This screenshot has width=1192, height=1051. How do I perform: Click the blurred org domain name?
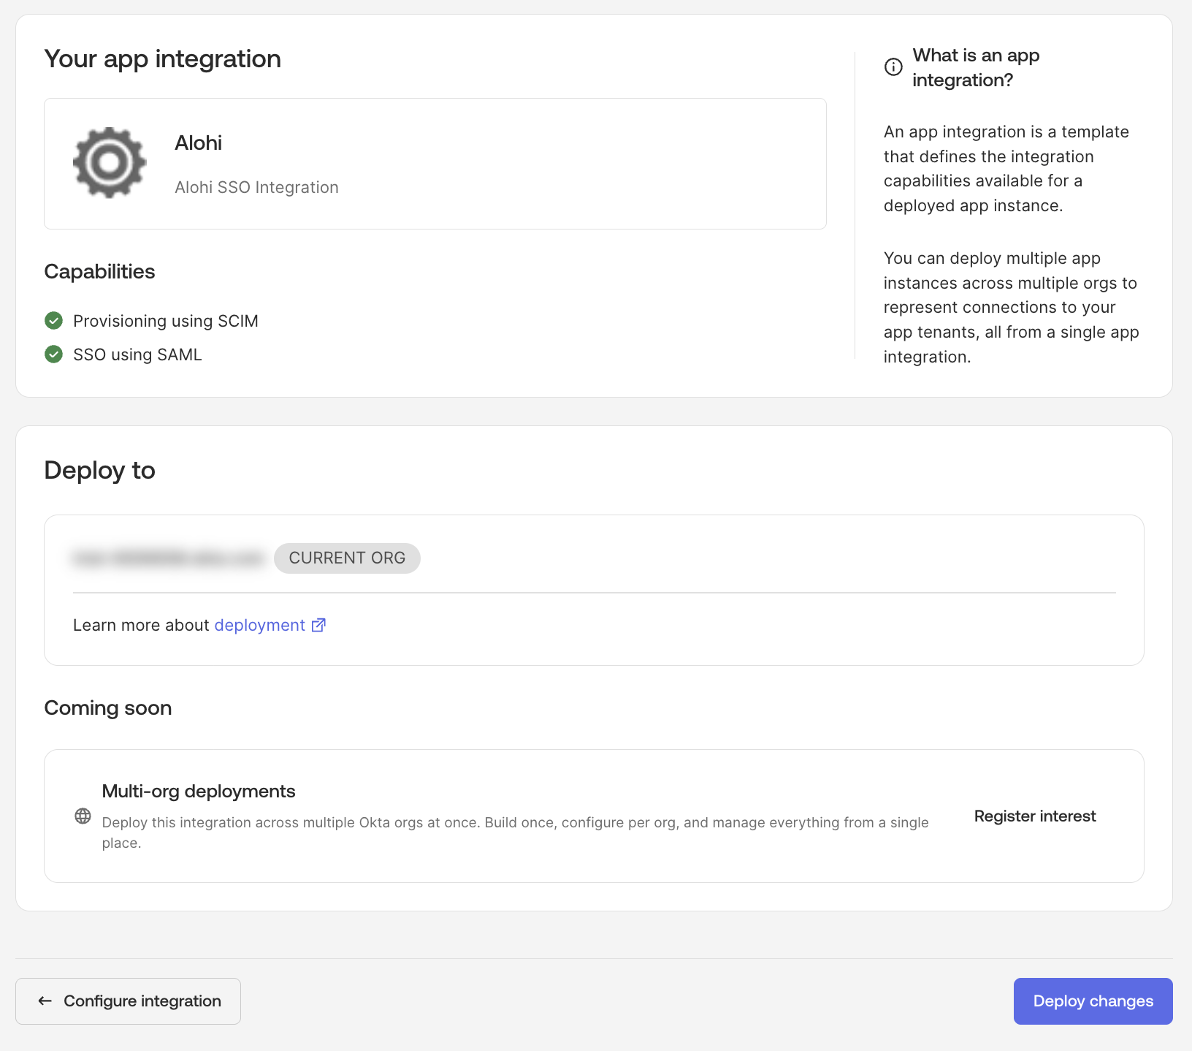point(169,558)
